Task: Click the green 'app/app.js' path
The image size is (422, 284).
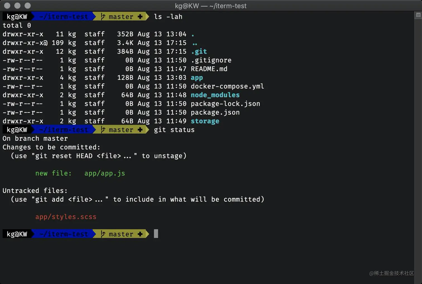Action: coord(105,173)
